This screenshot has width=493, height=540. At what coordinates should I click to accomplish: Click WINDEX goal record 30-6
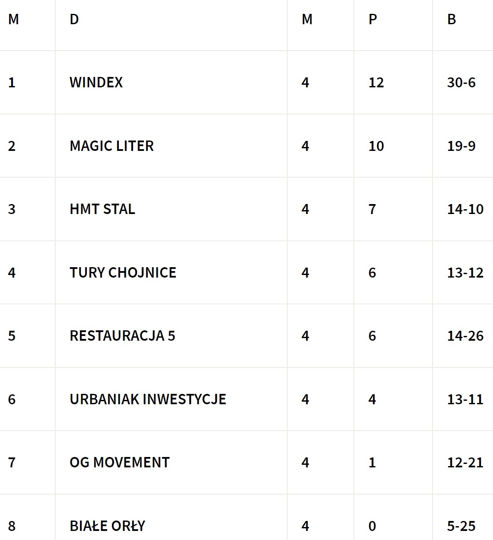pyautogui.click(x=461, y=82)
